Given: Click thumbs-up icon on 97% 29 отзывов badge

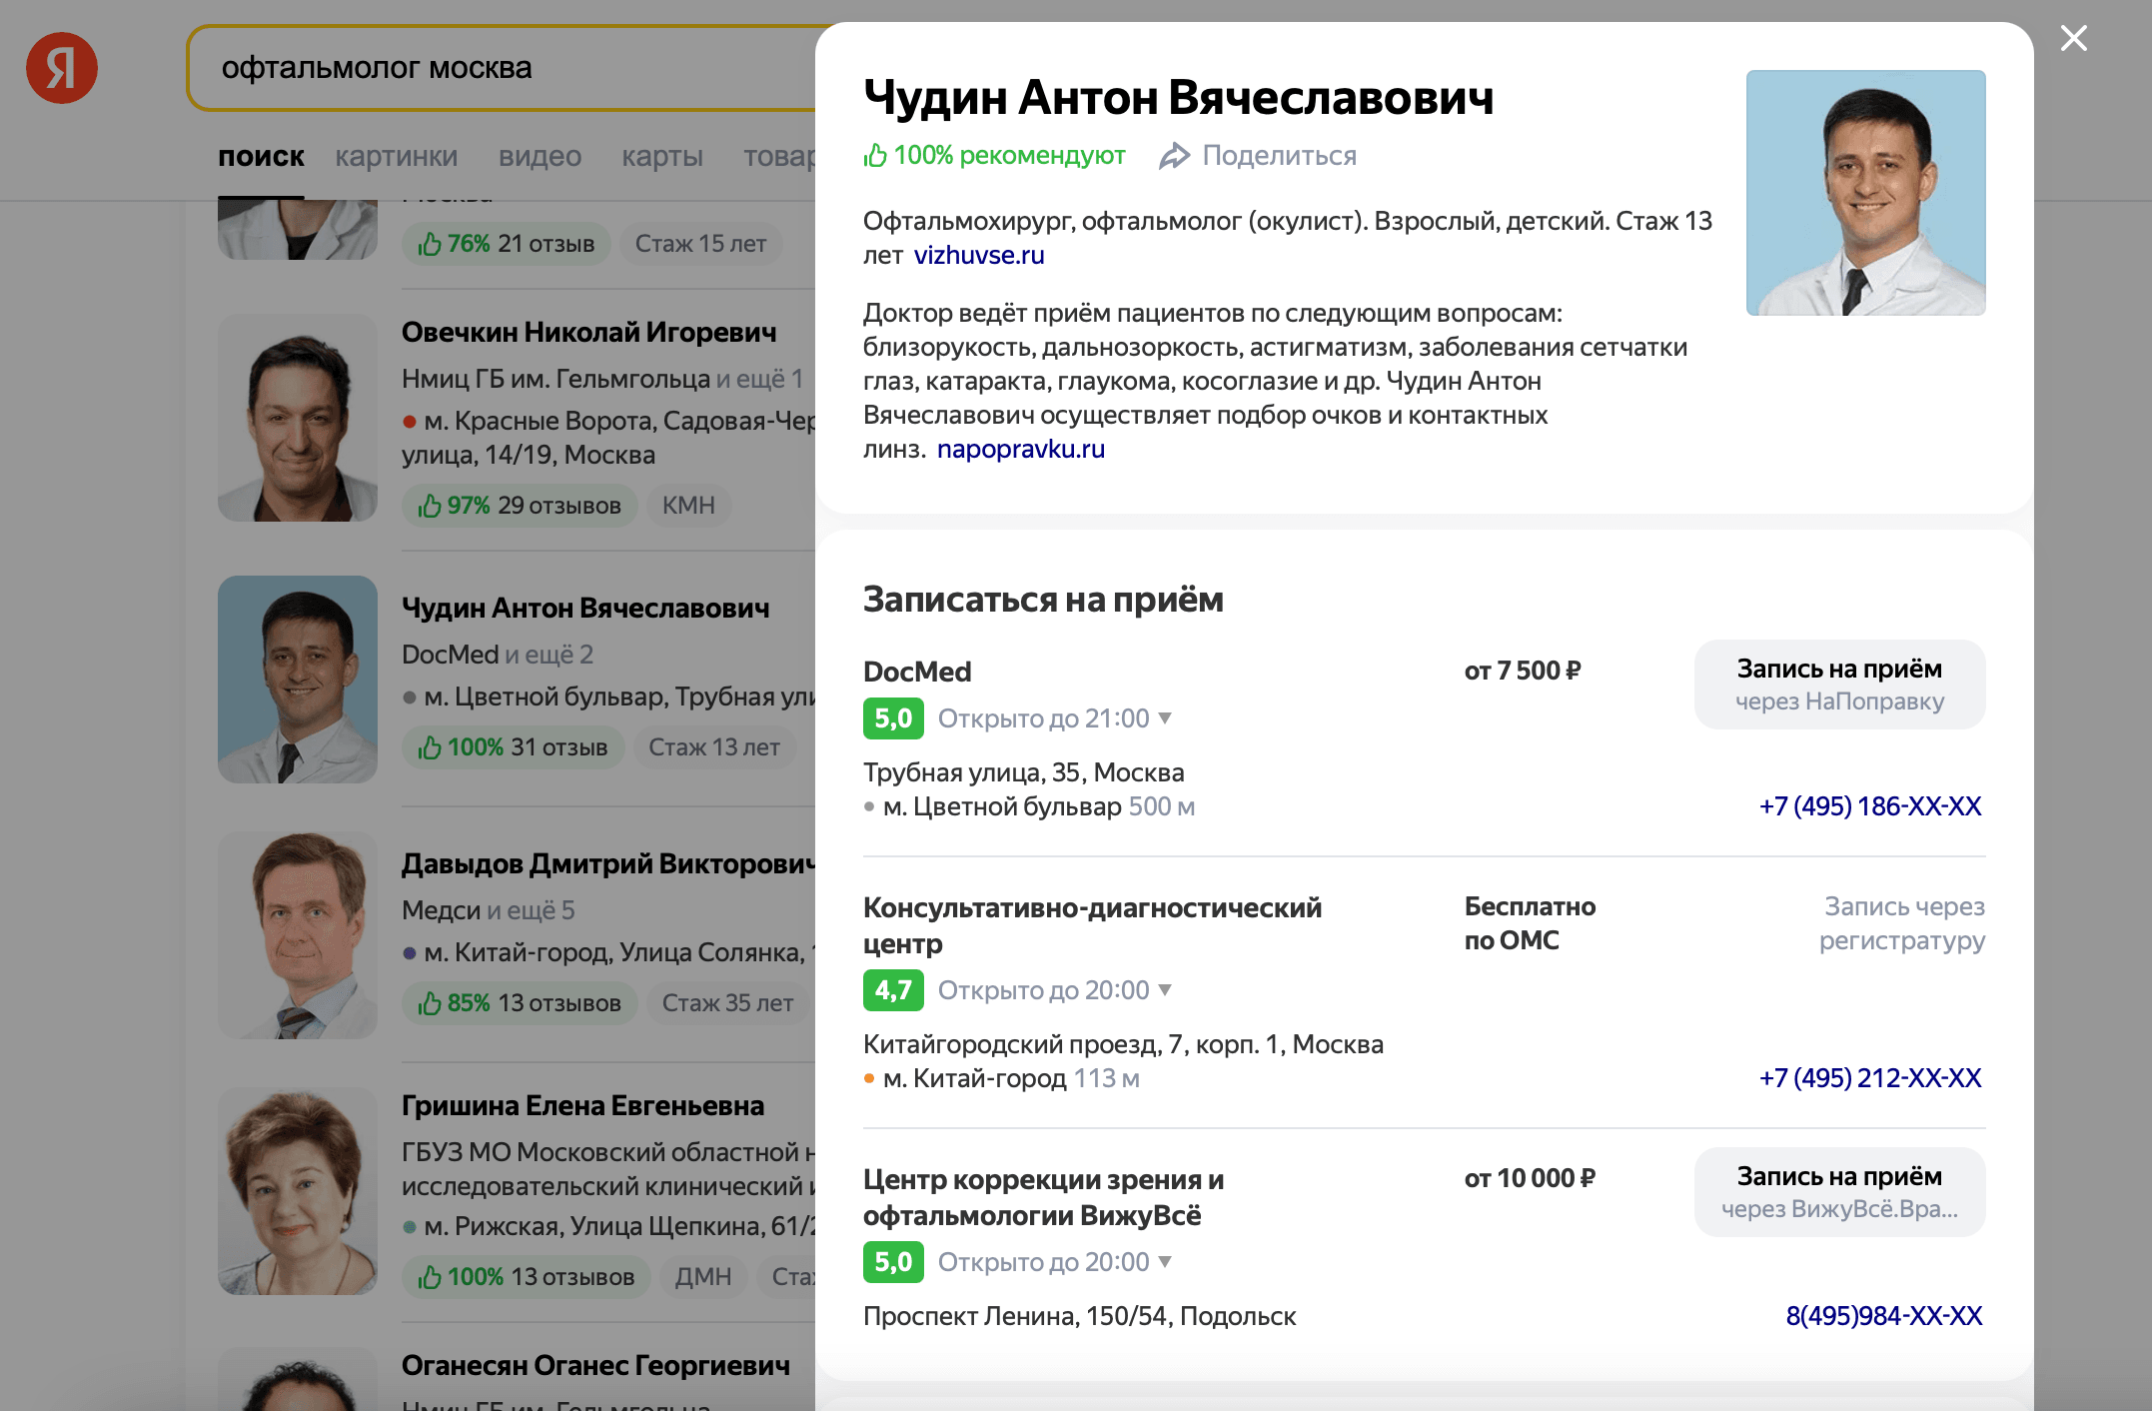Looking at the screenshot, I should tap(430, 506).
